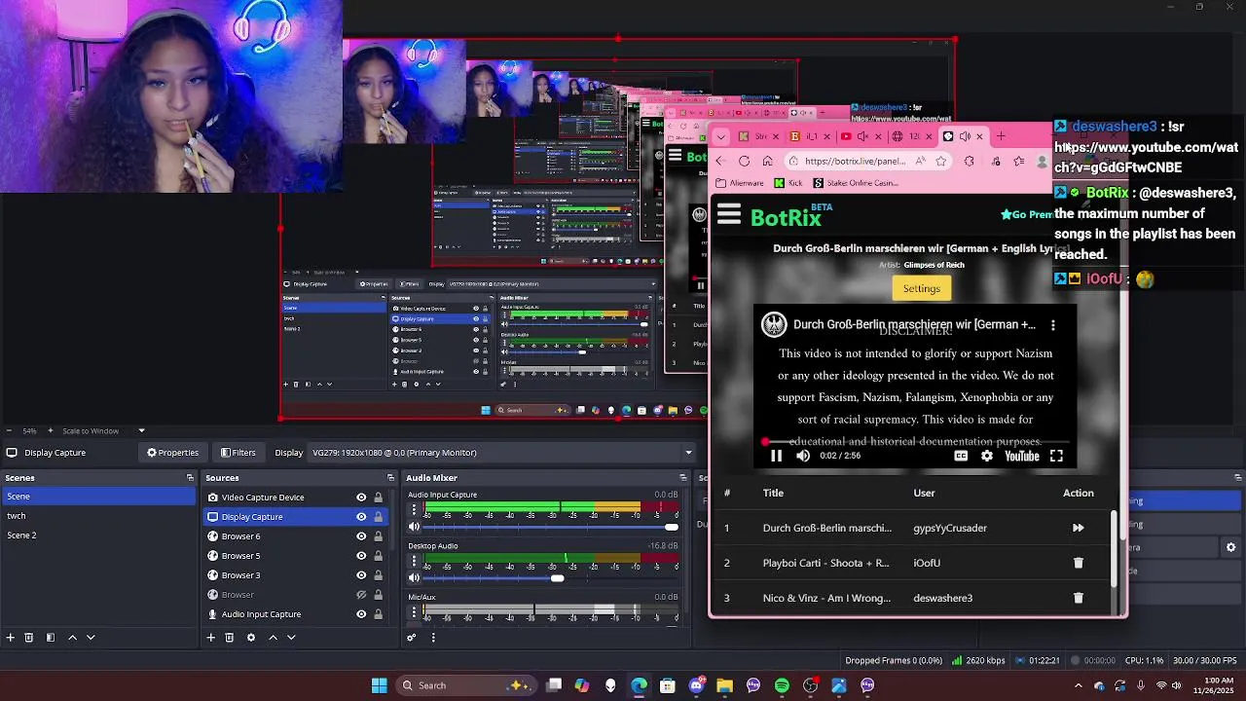1246x701 pixels.
Task: Skip the Durch Groß-Berlin song with forward icon
Action: [1078, 528]
